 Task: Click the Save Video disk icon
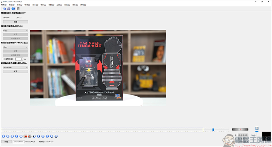(8, 8)
